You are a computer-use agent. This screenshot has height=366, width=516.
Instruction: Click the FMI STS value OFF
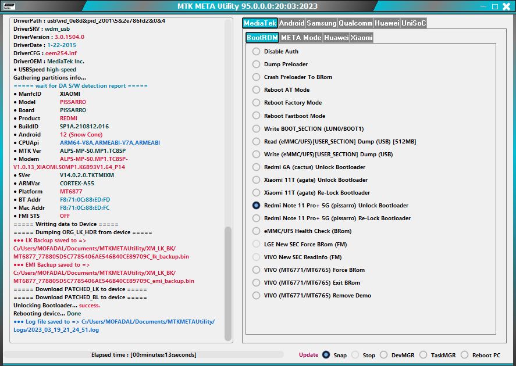coord(65,216)
